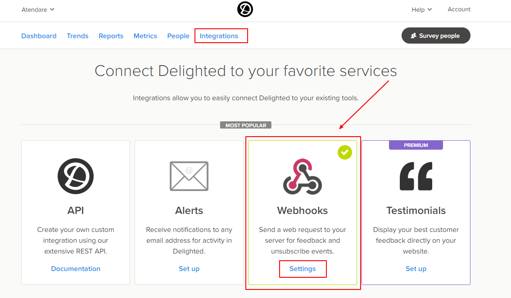
Task: Open the API Documentation link
Action: 76,269
